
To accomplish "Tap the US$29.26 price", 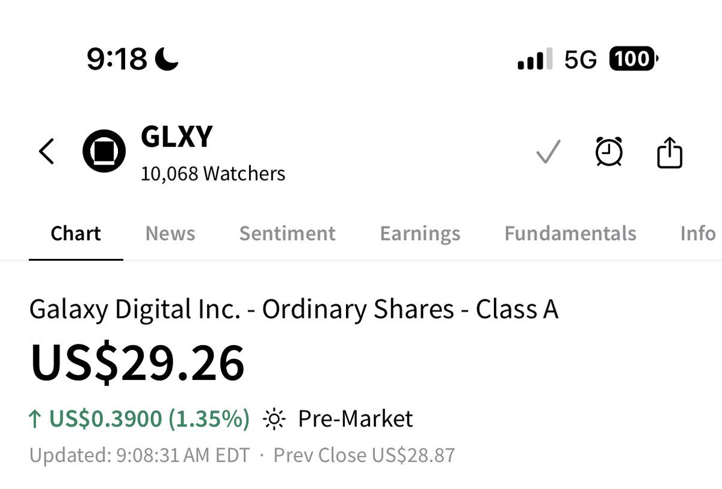I will [x=138, y=364].
